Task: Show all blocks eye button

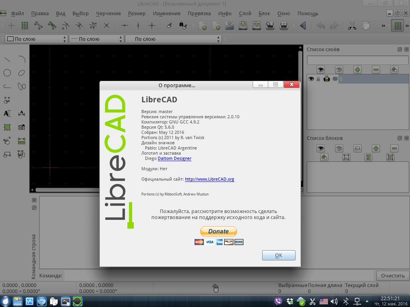Action: [x=321, y=149]
